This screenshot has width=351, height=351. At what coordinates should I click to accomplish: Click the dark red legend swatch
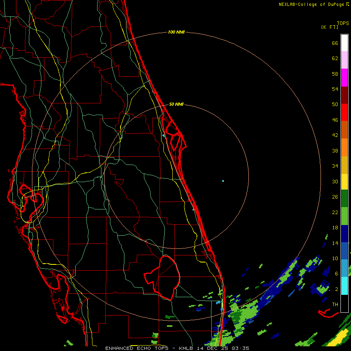344,95
